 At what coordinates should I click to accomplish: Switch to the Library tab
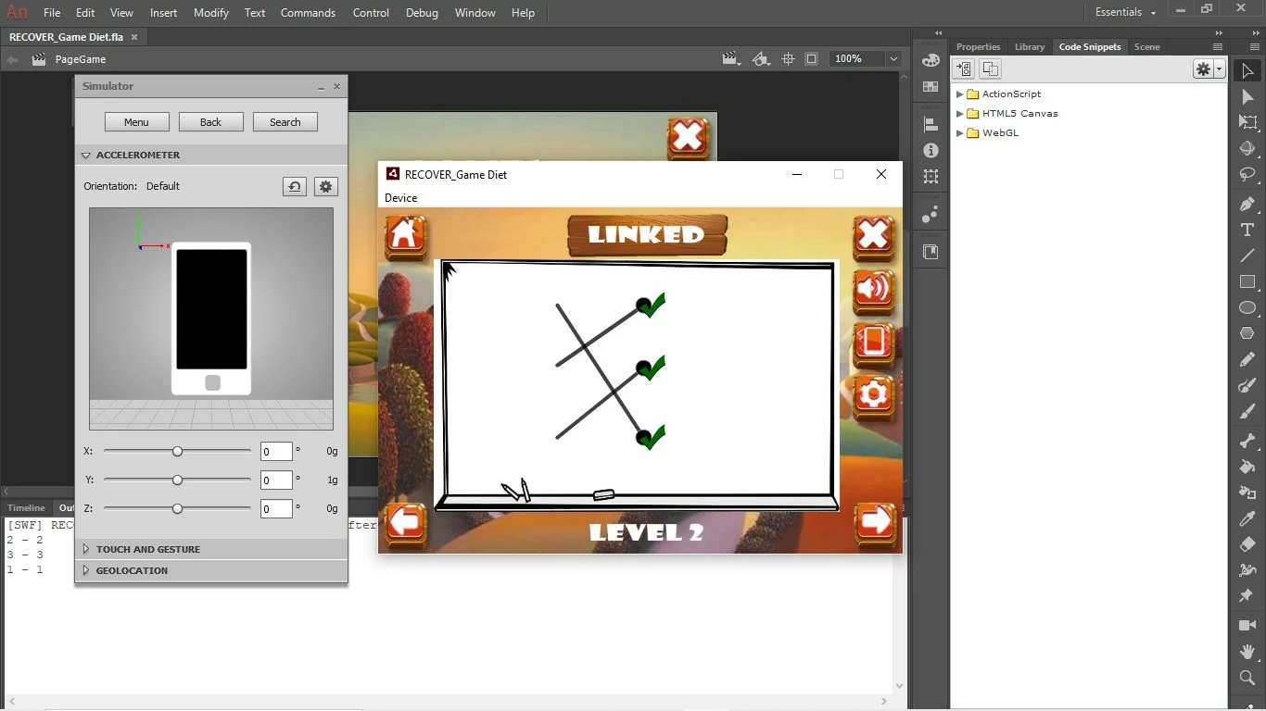point(1030,46)
